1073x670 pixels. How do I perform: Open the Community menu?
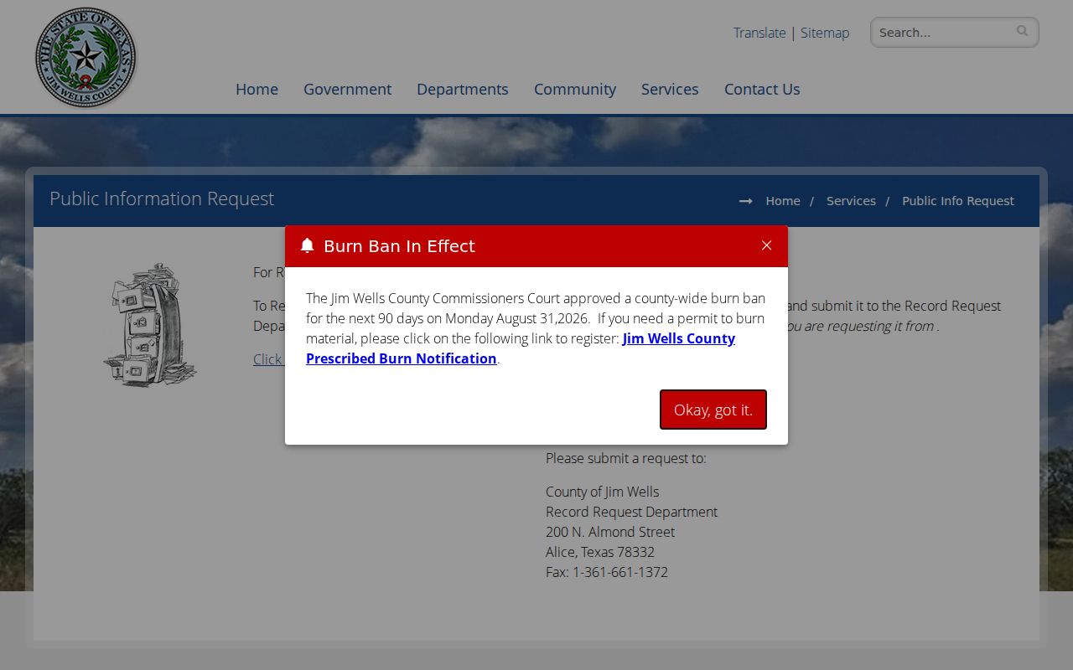(x=575, y=89)
